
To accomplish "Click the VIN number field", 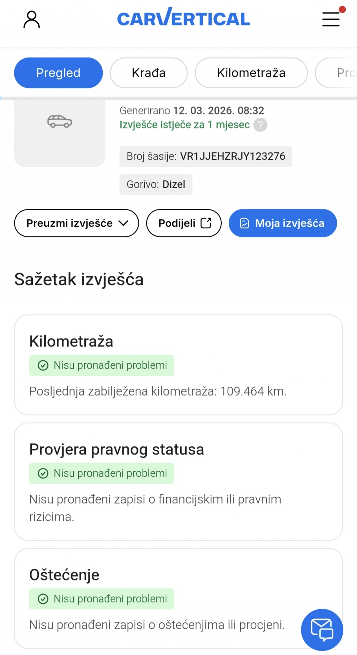I will (x=206, y=156).
